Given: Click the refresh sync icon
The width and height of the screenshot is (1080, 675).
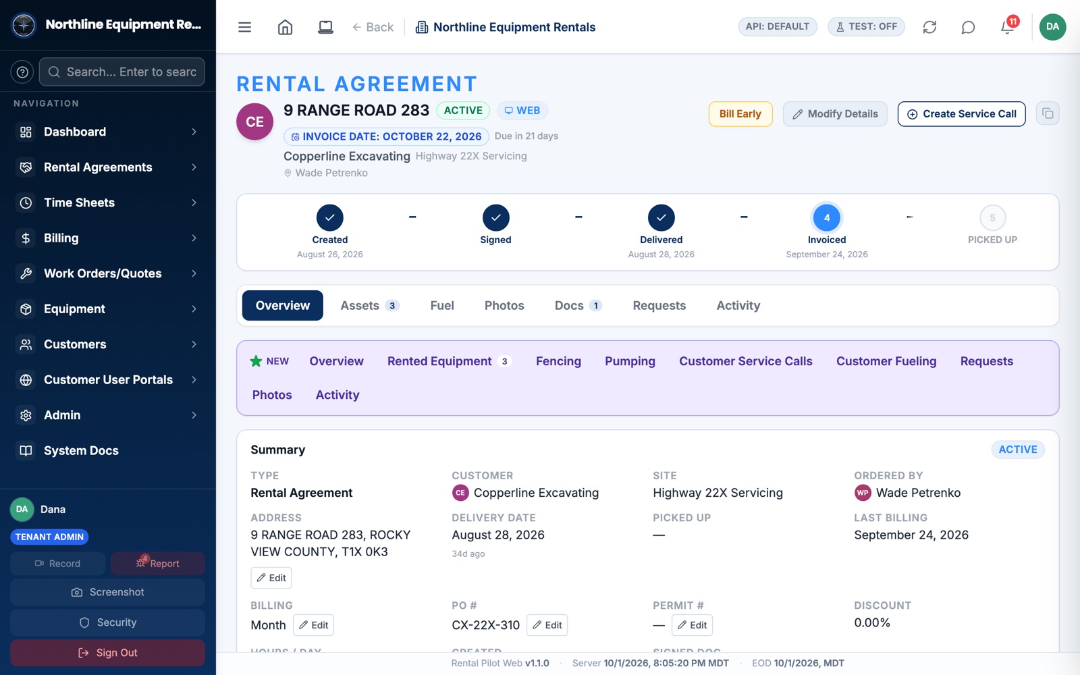Looking at the screenshot, I should [929, 27].
